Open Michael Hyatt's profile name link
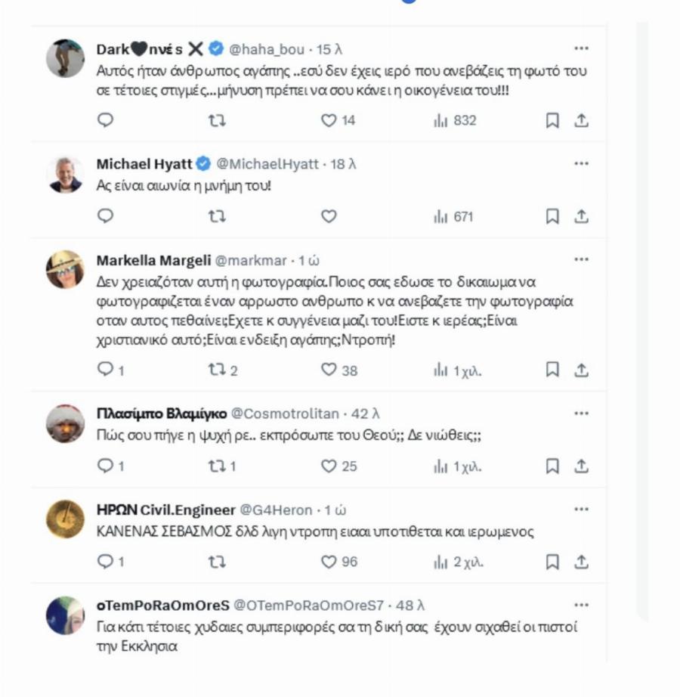680x697 pixels. 145,164
